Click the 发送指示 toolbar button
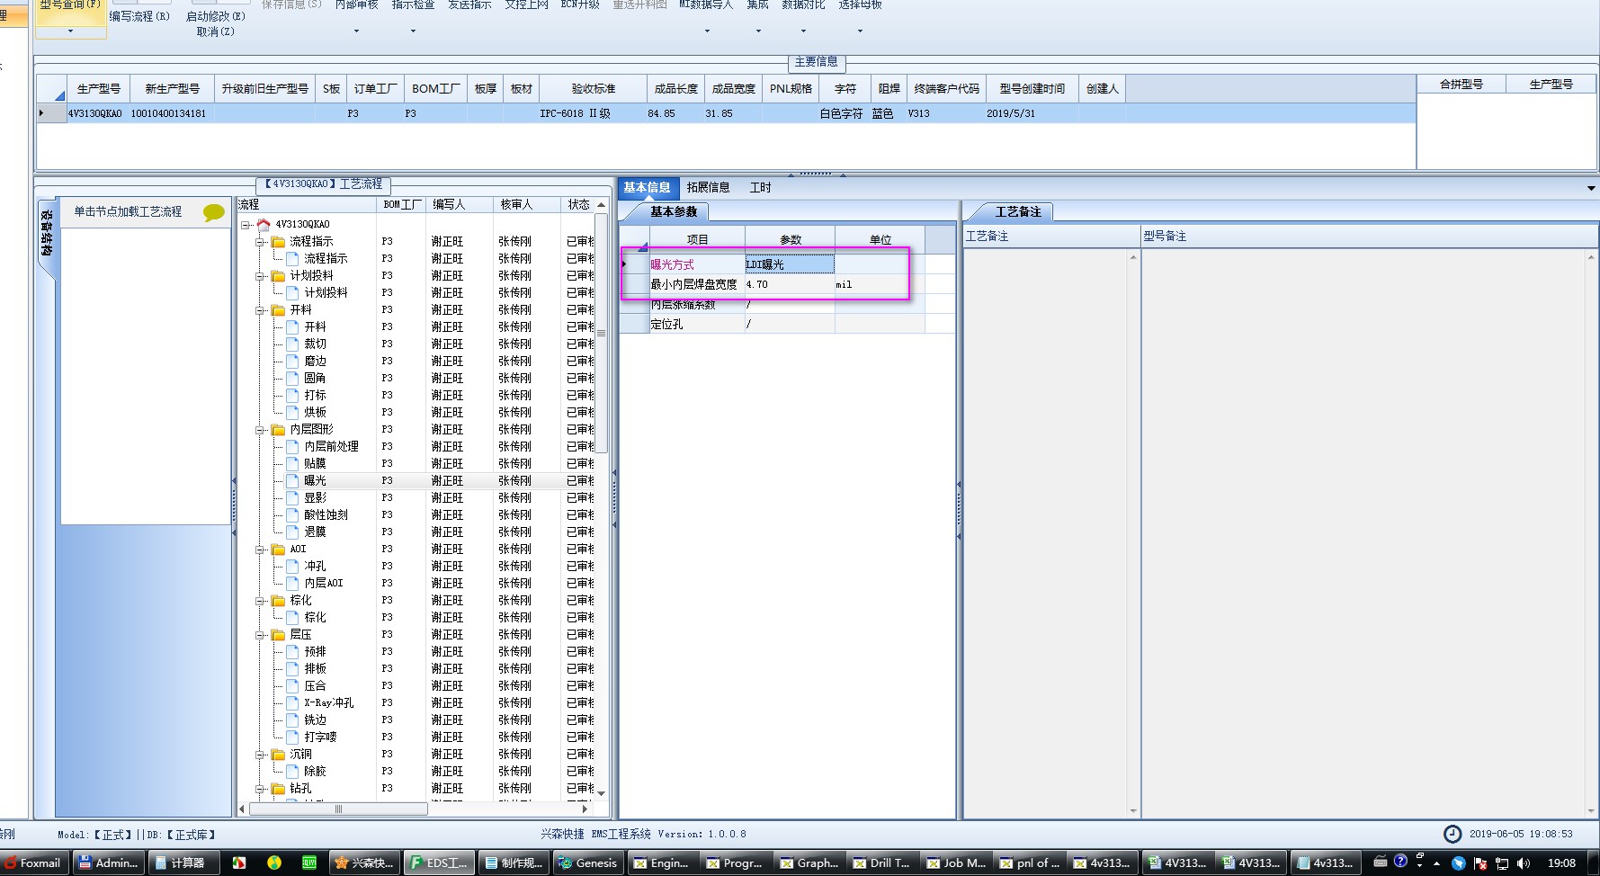Image resolution: width=1600 pixels, height=876 pixels. [x=469, y=5]
